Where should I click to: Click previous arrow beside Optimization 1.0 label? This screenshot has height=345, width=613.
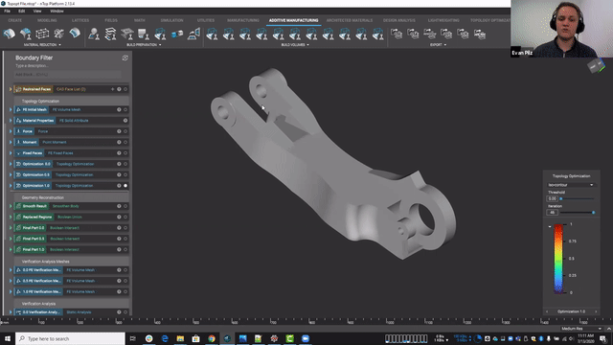click(547, 311)
